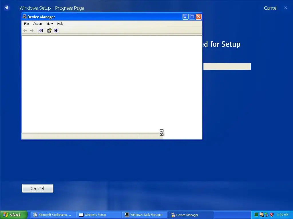Click the bottom Cancel button in Windows Setup

pos(37,188)
